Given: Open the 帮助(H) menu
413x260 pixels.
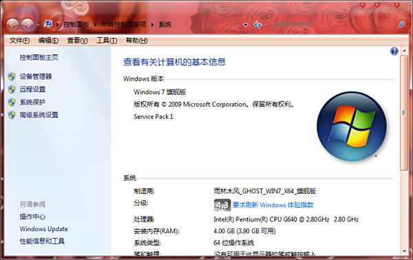Looking at the screenshot, I should point(136,41).
